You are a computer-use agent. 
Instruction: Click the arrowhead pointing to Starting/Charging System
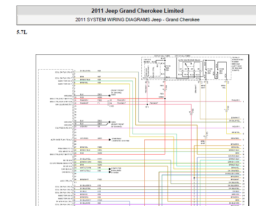(x=110, y=140)
